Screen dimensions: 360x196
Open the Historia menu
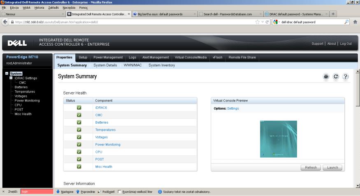[x=39, y=7]
